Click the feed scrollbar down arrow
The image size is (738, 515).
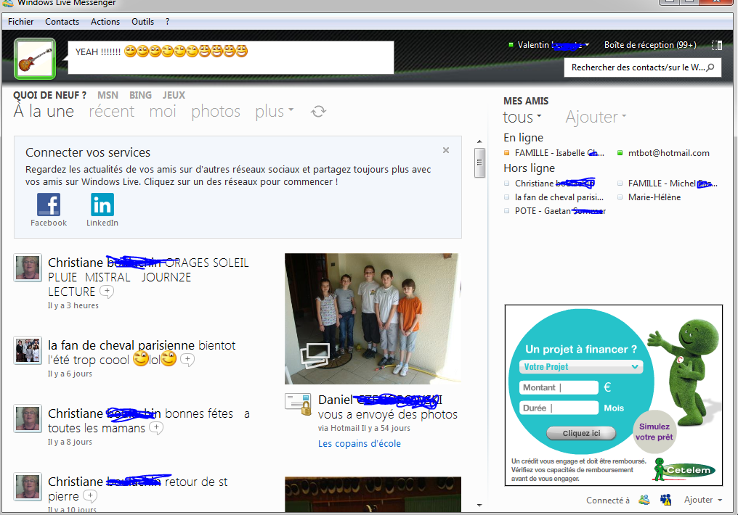point(479,505)
